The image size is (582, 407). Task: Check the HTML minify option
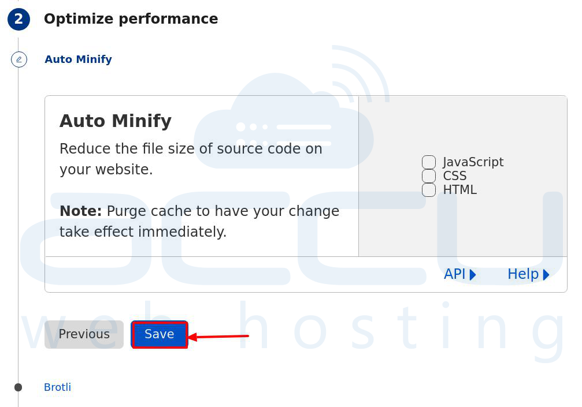click(x=429, y=190)
